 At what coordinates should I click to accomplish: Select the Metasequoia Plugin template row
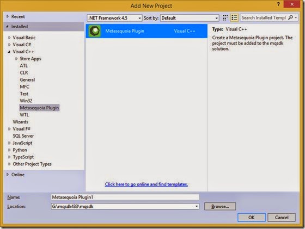pyautogui.click(x=147, y=31)
